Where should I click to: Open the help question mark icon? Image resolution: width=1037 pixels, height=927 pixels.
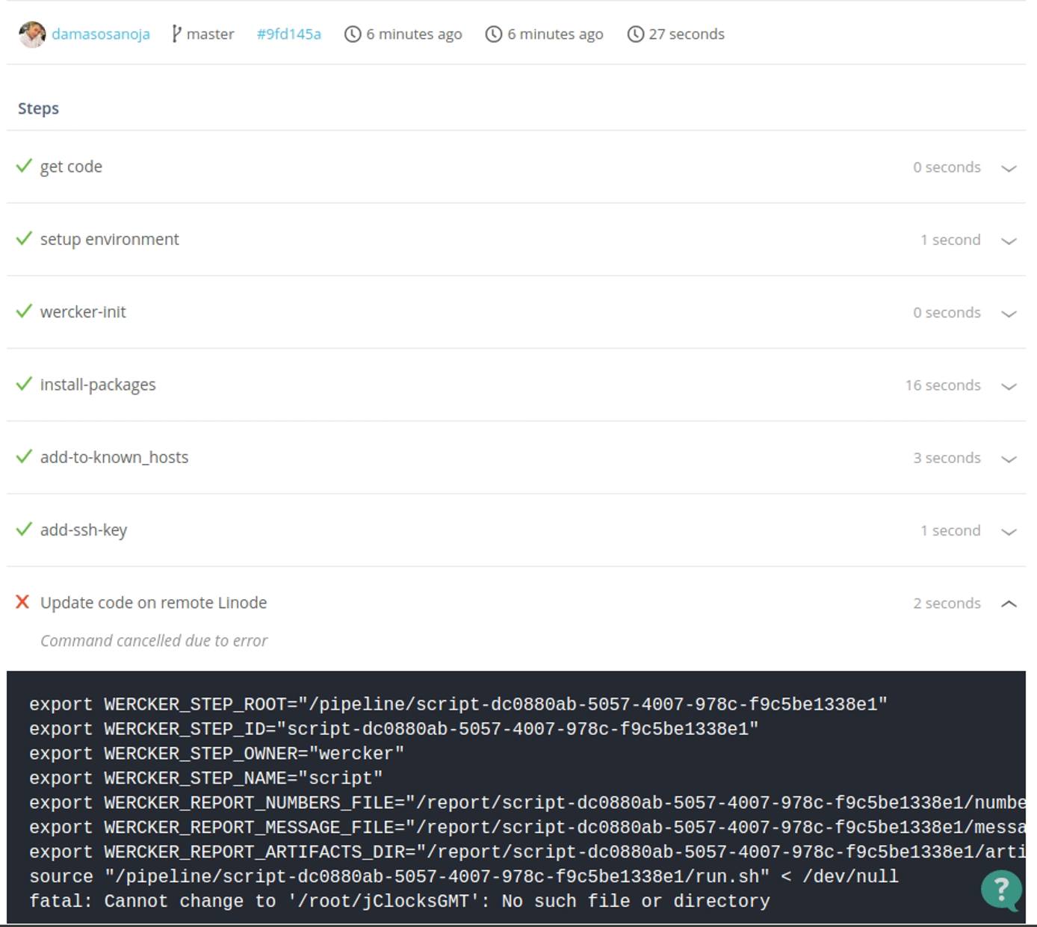[x=1001, y=890]
